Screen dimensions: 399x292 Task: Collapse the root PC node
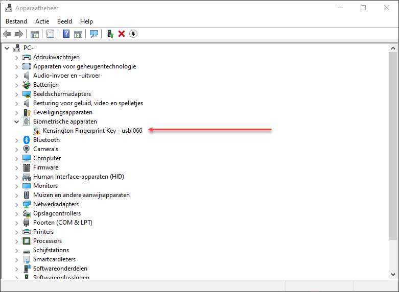click(7, 48)
